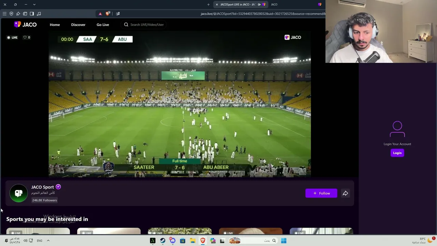Click the 'Sports you may be interested in' heading
Viewport: 437px width, 246px height.
point(47,219)
